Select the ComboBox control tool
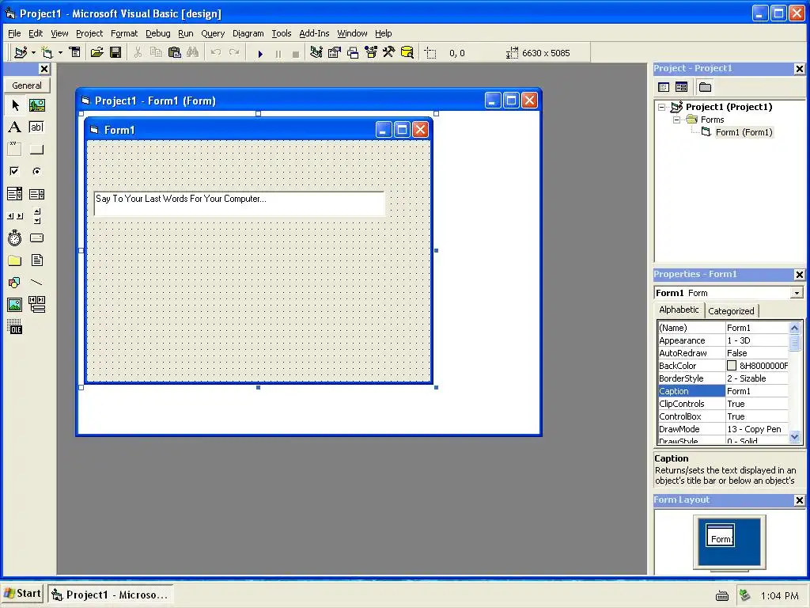The width and height of the screenshot is (810, 608). pyautogui.click(x=15, y=194)
